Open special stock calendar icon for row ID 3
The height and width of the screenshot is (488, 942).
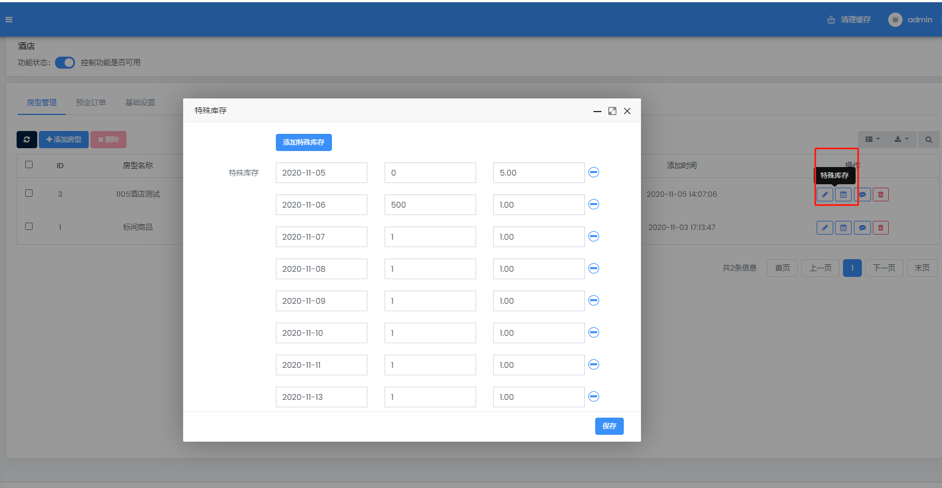[x=843, y=195]
